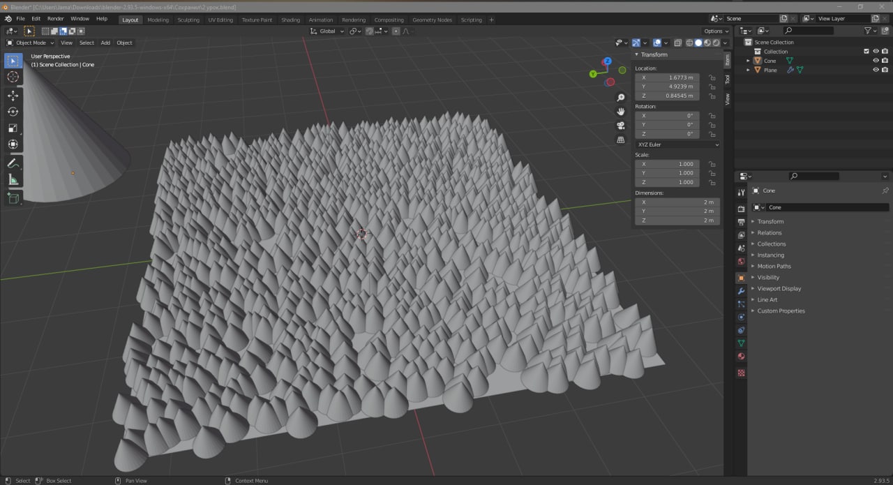Screen dimensions: 893x485
Task: Click the pan hand viewport icon
Action: click(x=621, y=112)
